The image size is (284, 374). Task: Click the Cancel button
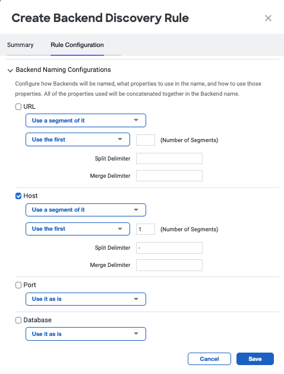pos(209,359)
